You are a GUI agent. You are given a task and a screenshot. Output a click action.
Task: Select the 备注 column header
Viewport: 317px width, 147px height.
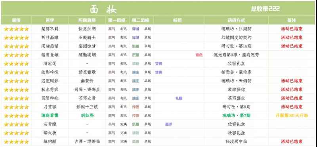(x=292, y=21)
